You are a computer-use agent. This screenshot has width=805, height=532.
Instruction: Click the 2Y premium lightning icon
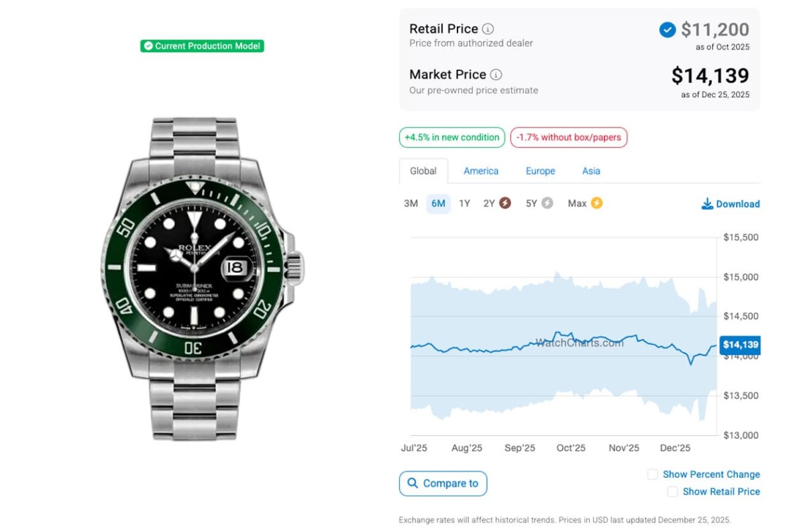click(x=505, y=203)
